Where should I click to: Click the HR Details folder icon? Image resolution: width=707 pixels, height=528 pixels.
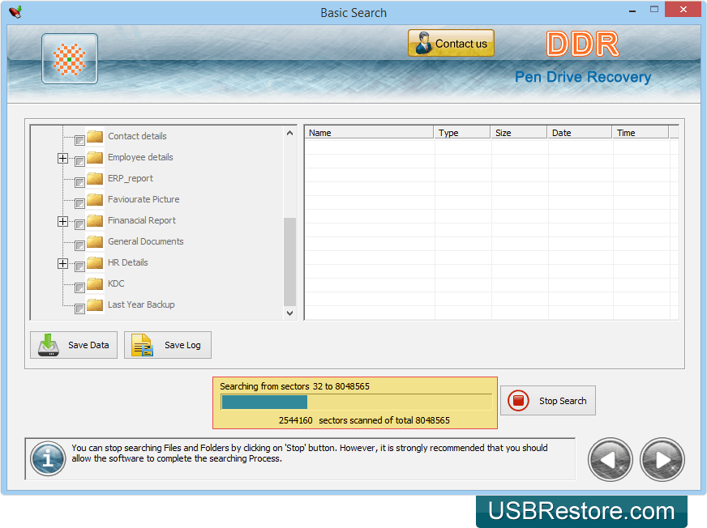pyautogui.click(x=95, y=262)
